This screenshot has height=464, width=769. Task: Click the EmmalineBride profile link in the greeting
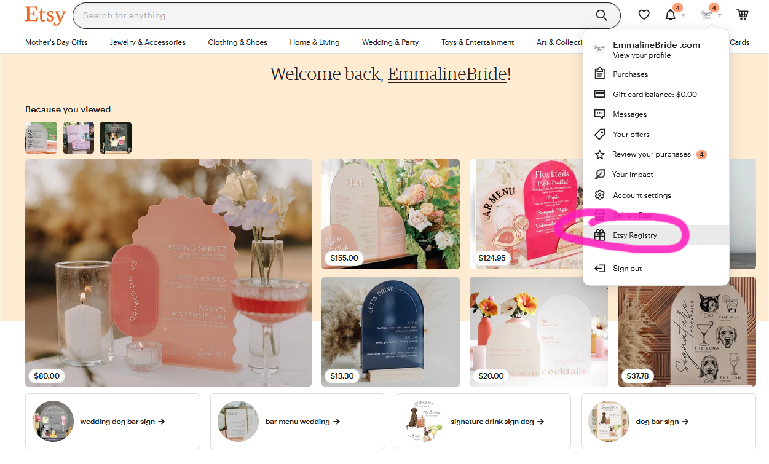447,74
